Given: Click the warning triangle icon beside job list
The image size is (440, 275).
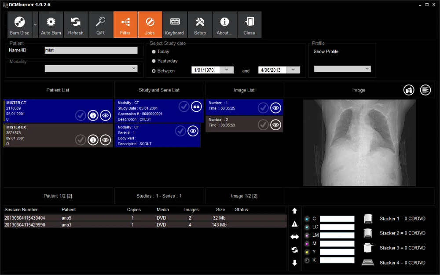Looking at the screenshot, I should (294, 224).
